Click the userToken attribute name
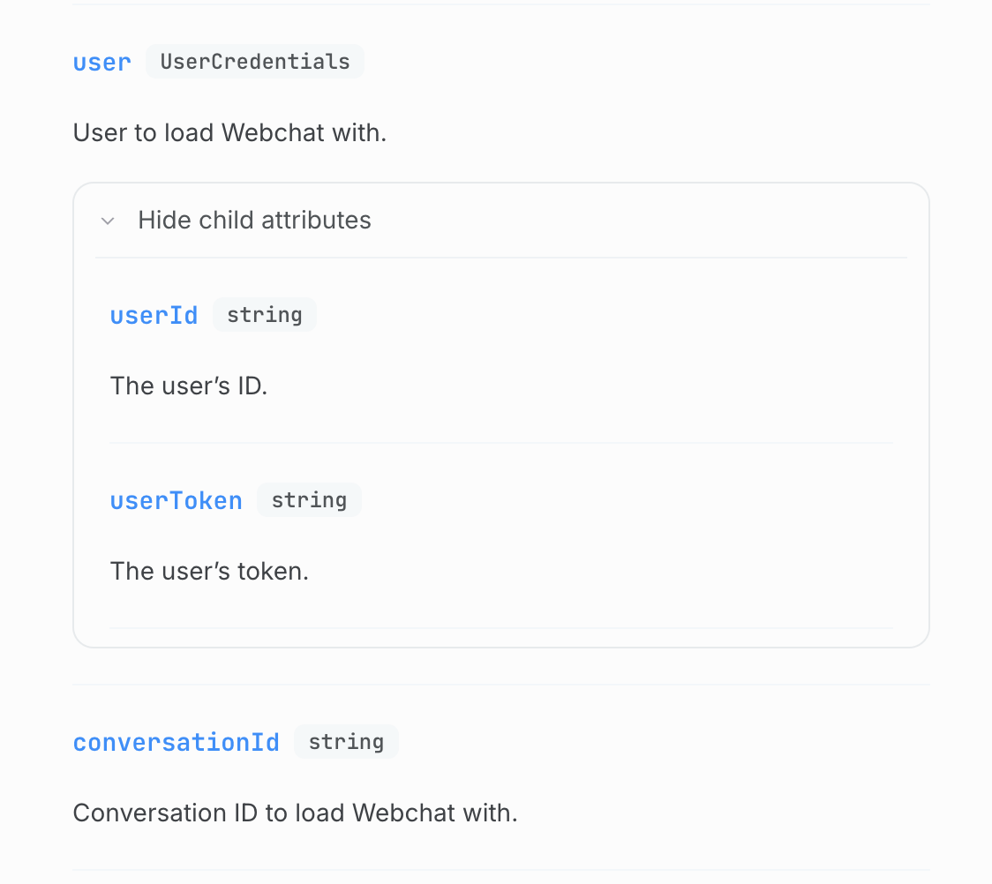The image size is (992, 884). pos(176,501)
